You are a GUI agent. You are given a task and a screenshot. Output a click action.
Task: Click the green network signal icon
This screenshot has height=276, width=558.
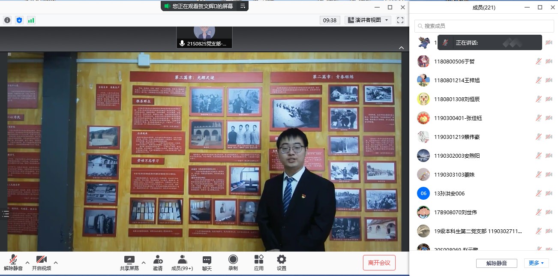(31, 20)
